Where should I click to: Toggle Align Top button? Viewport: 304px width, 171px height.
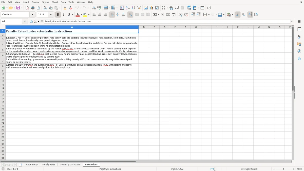click(112, 15)
